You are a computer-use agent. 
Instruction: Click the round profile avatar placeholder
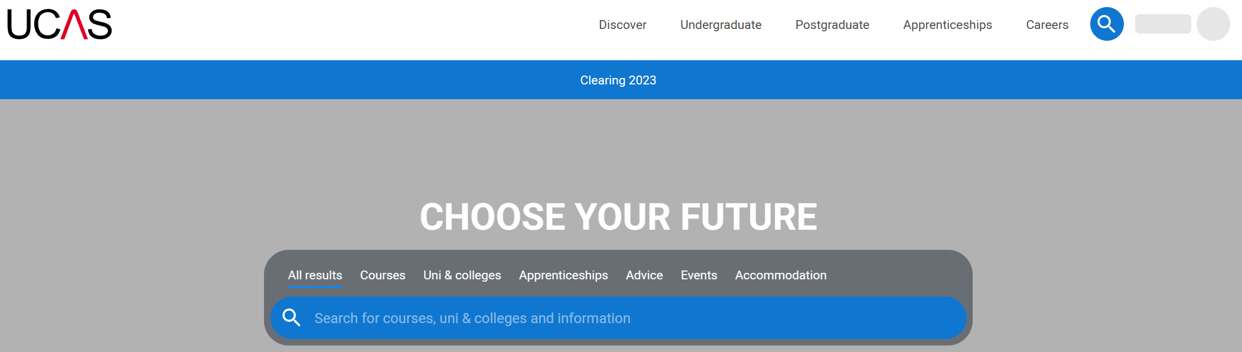(x=1212, y=24)
